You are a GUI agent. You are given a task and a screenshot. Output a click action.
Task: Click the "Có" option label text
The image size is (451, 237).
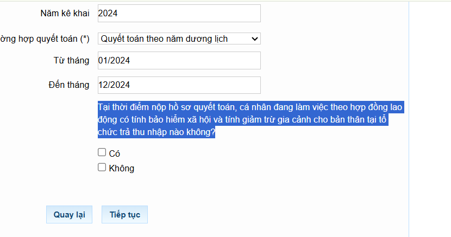tap(115, 153)
